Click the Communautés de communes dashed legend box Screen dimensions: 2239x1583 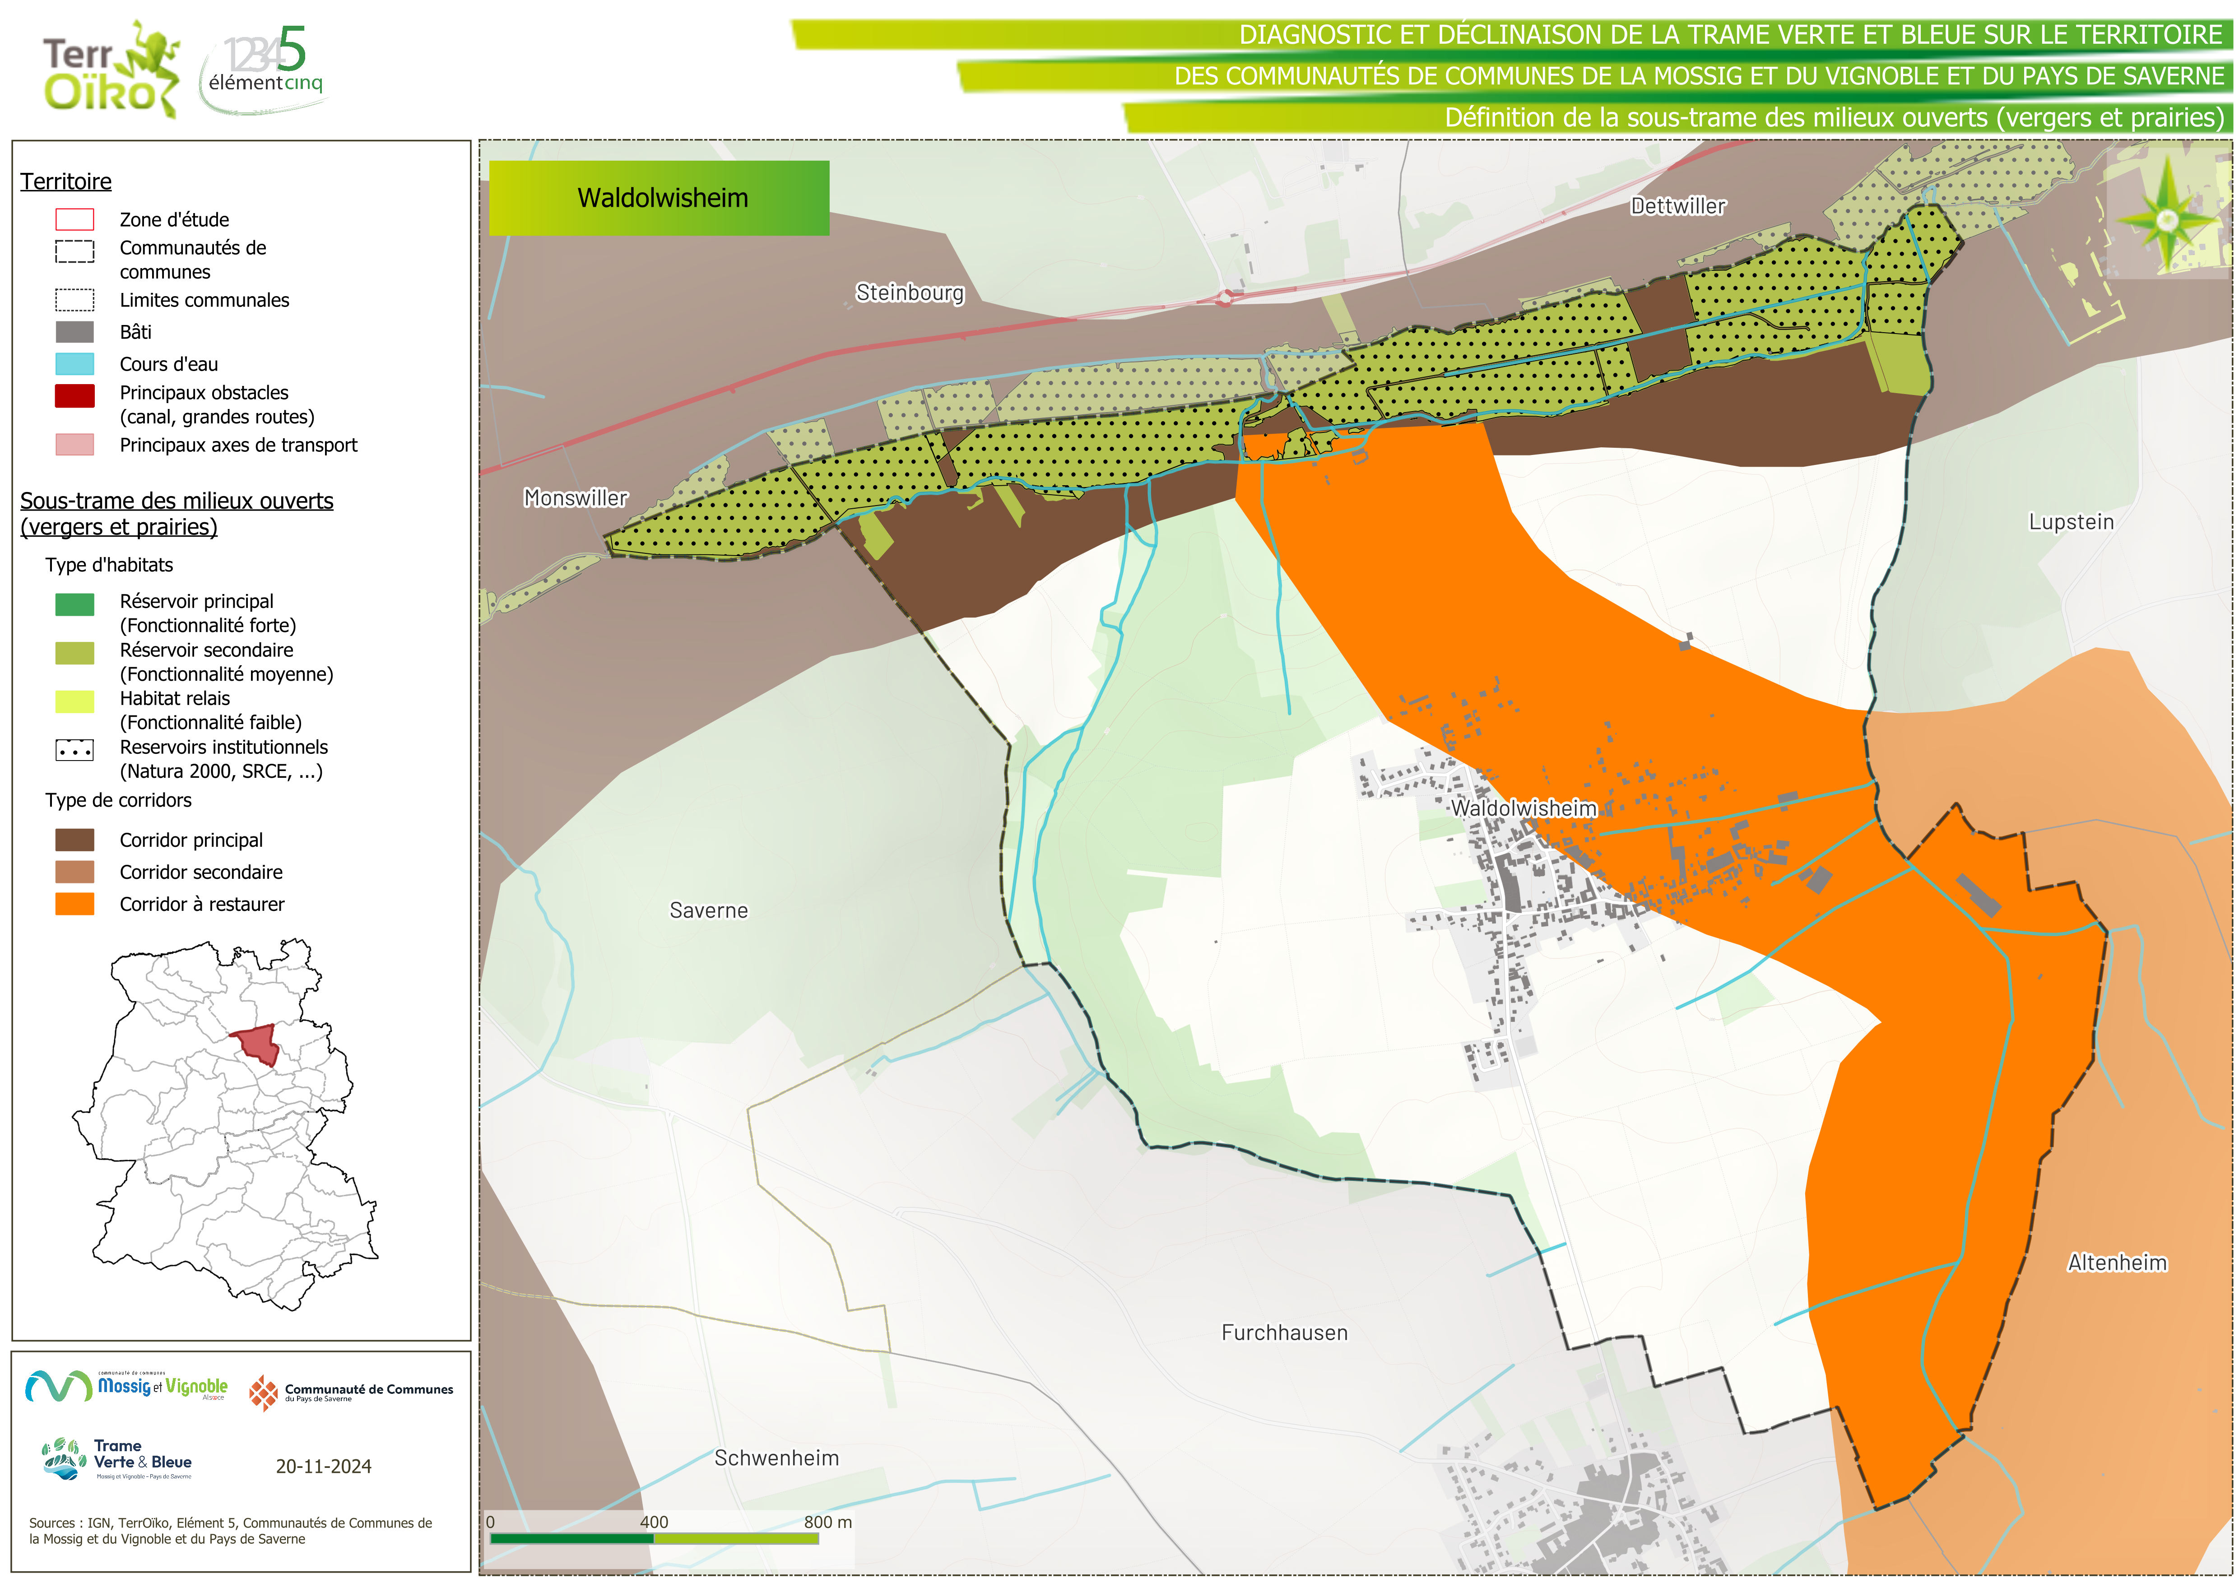pos(75,251)
